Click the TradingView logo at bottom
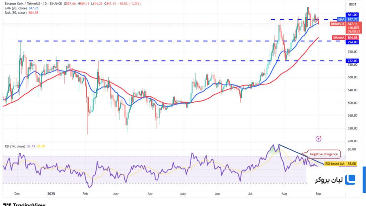Viewport: 366px width, 206px height. 24,204
